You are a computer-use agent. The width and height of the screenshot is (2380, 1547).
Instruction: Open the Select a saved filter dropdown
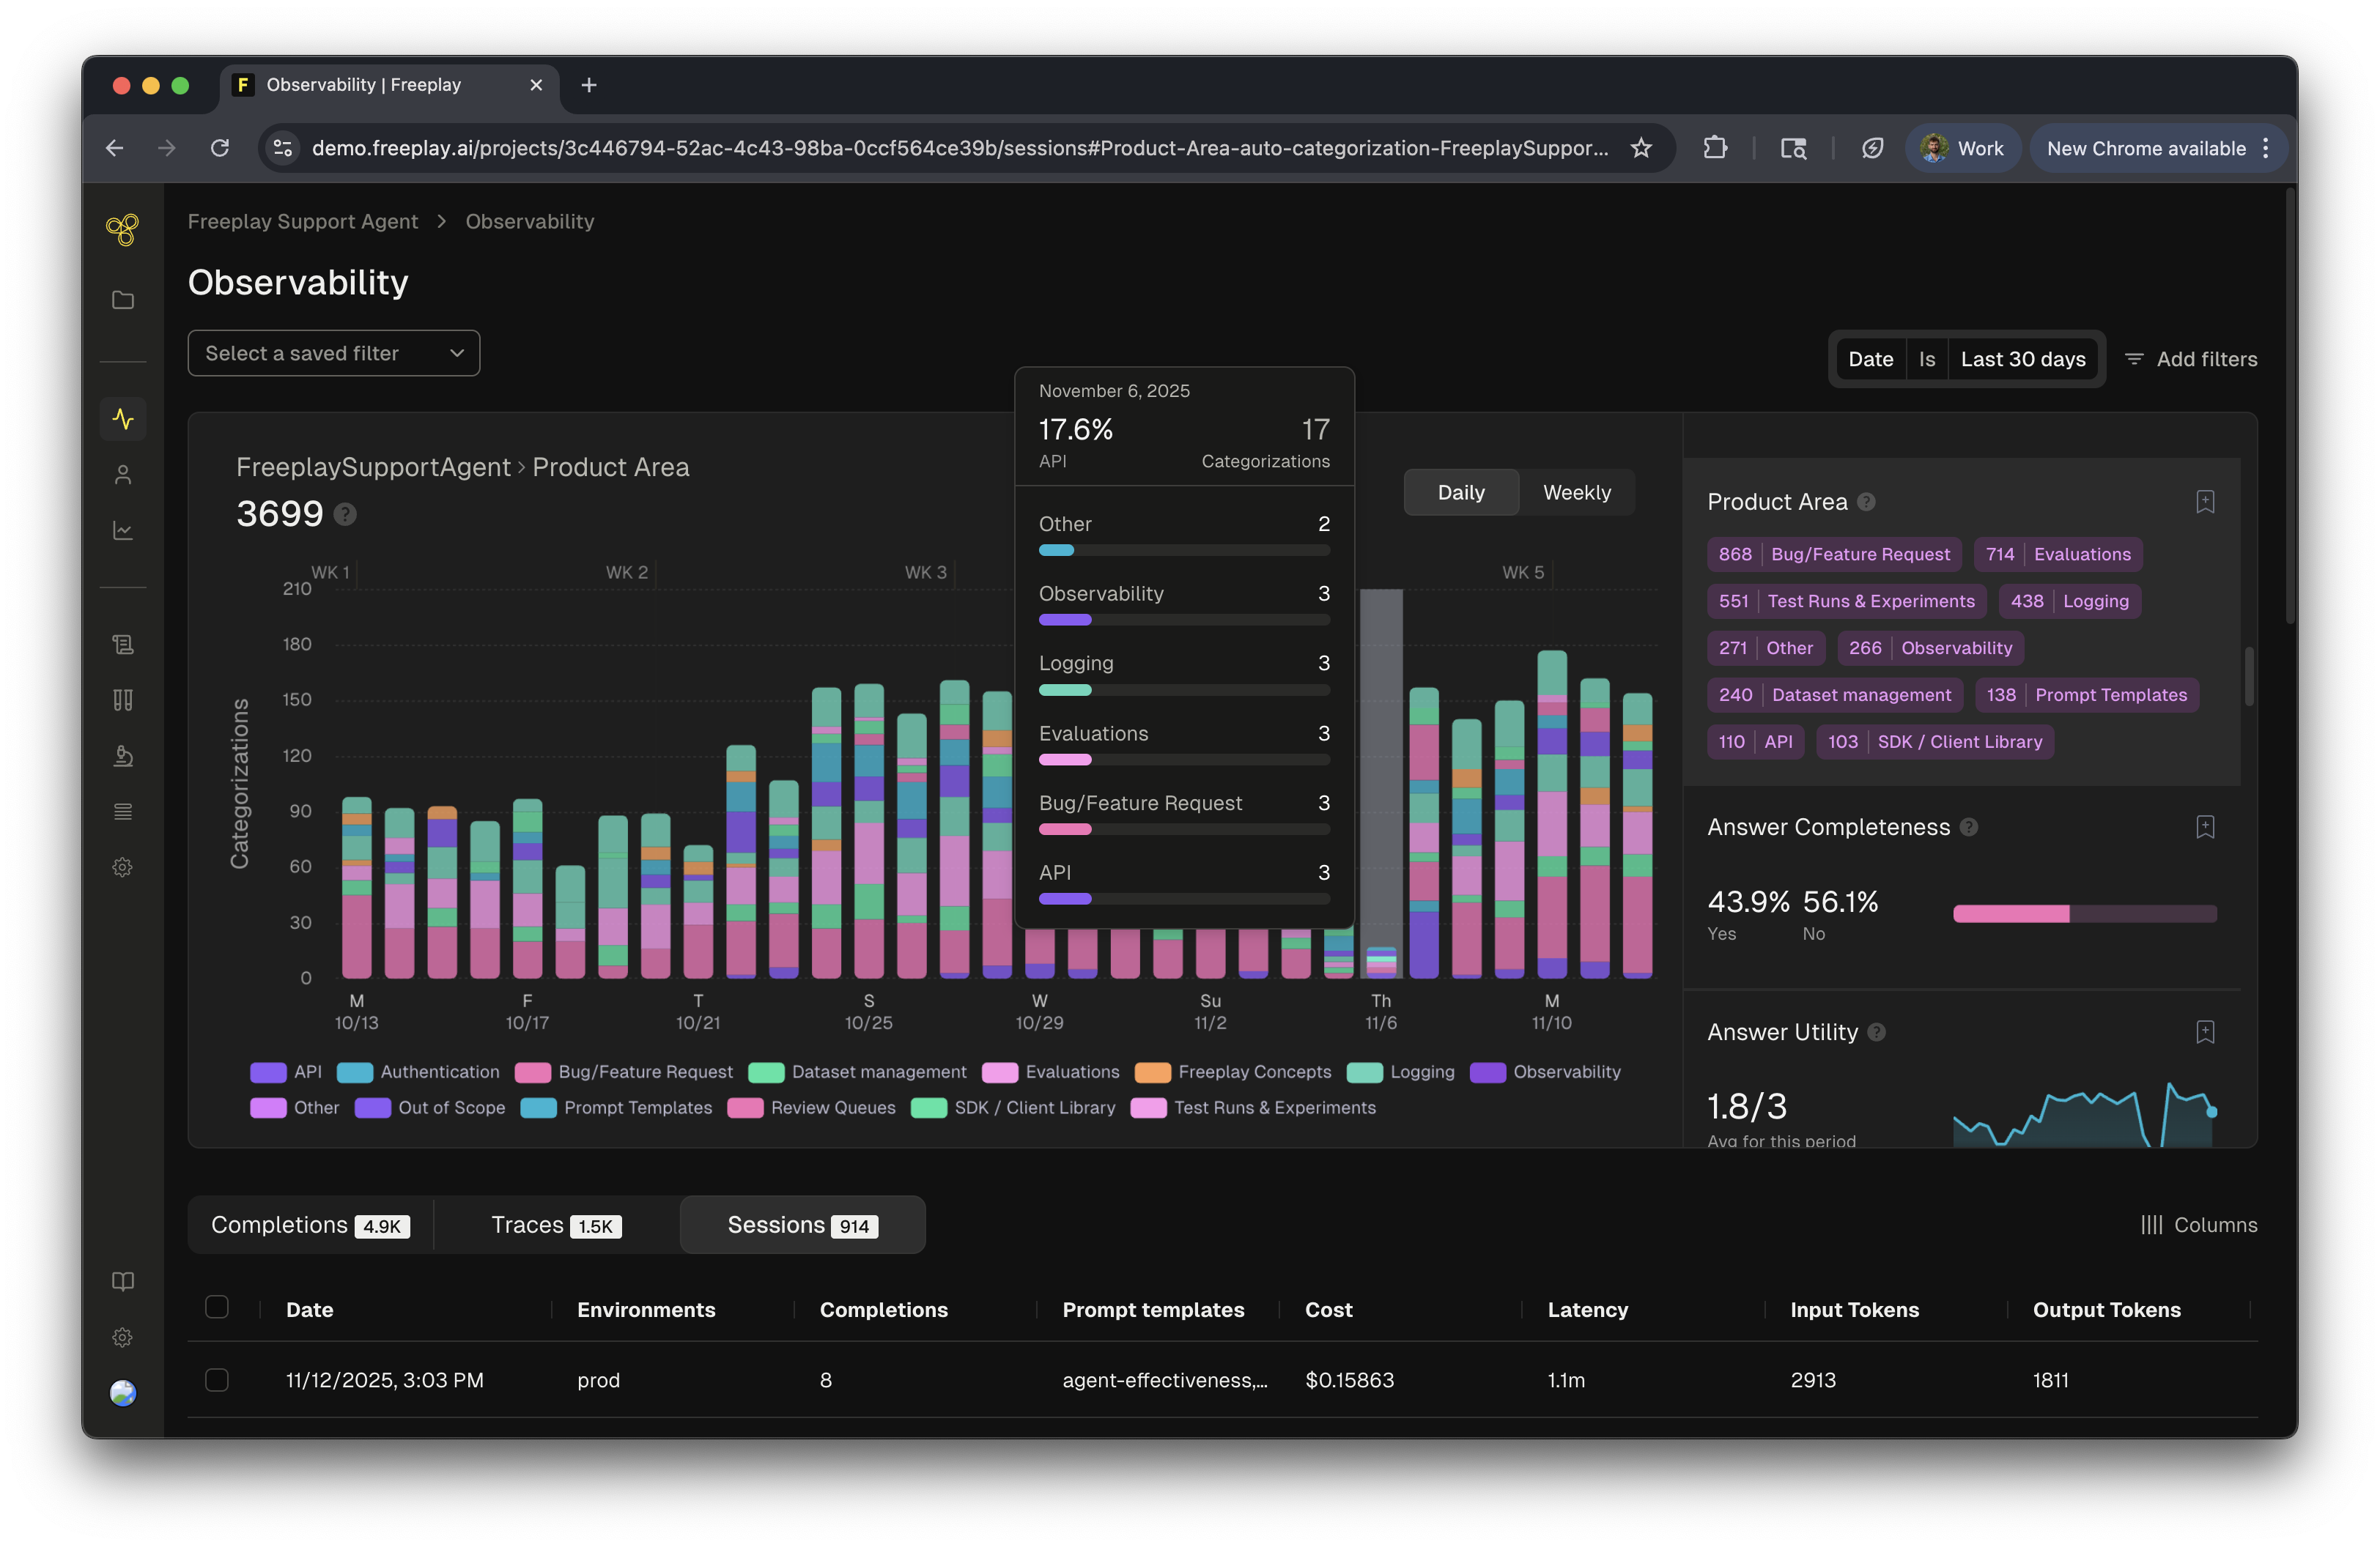(333, 354)
